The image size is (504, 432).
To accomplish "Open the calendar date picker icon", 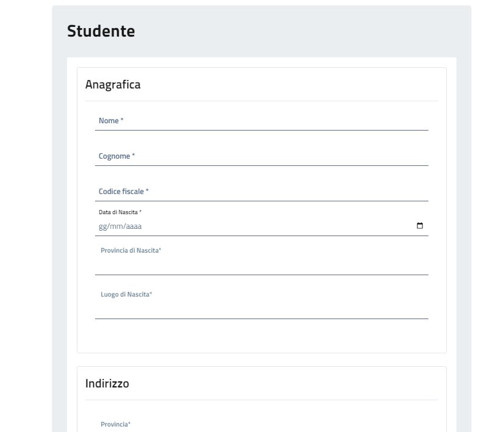I will click(419, 226).
